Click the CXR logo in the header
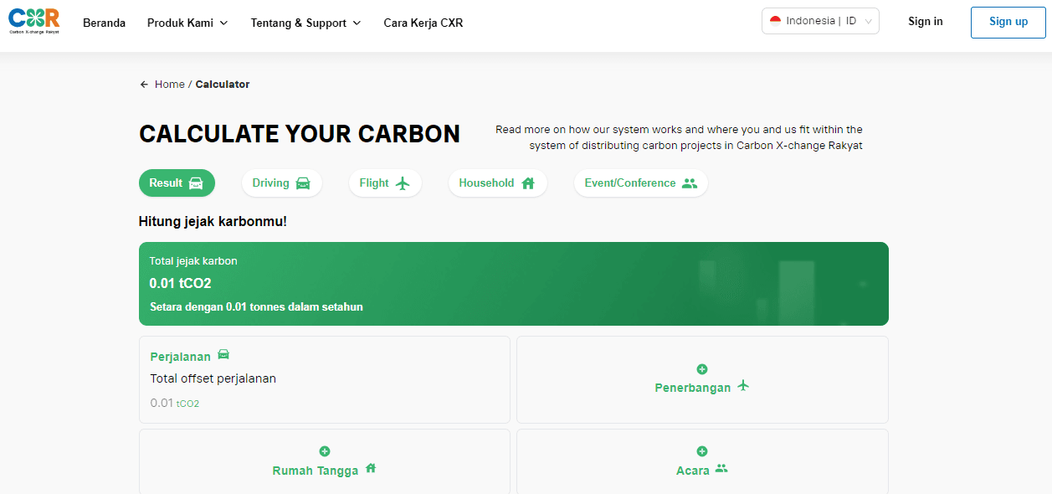 [x=34, y=22]
